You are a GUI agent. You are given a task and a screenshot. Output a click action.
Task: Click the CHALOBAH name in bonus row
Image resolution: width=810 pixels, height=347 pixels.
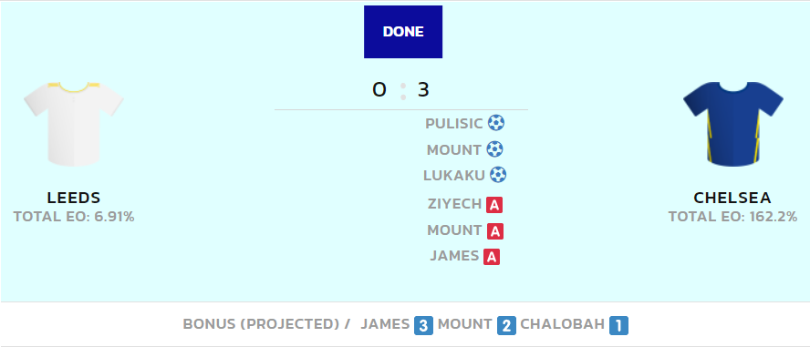[562, 324]
